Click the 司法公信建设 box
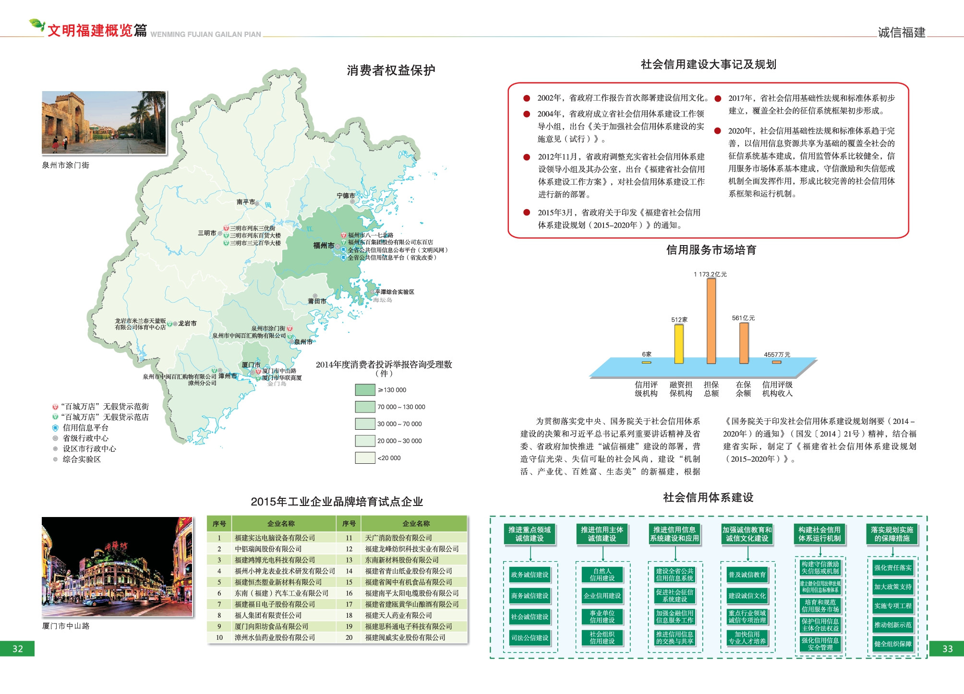The width and height of the screenshot is (964, 694). [x=530, y=638]
